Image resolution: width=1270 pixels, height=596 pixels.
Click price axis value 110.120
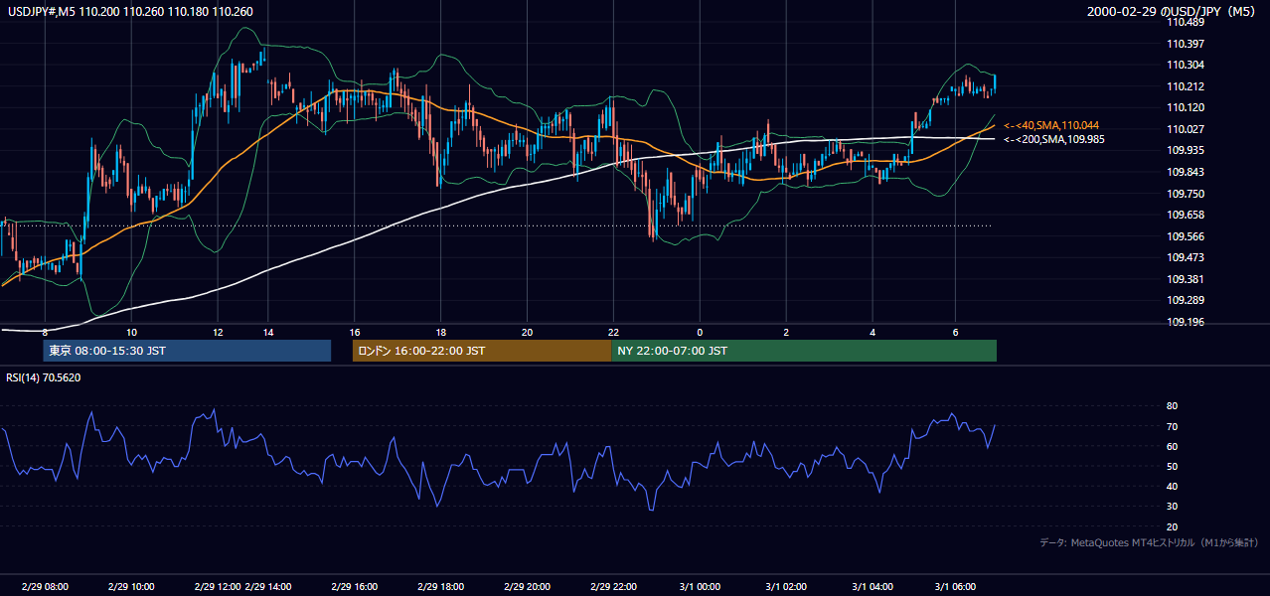[1185, 107]
